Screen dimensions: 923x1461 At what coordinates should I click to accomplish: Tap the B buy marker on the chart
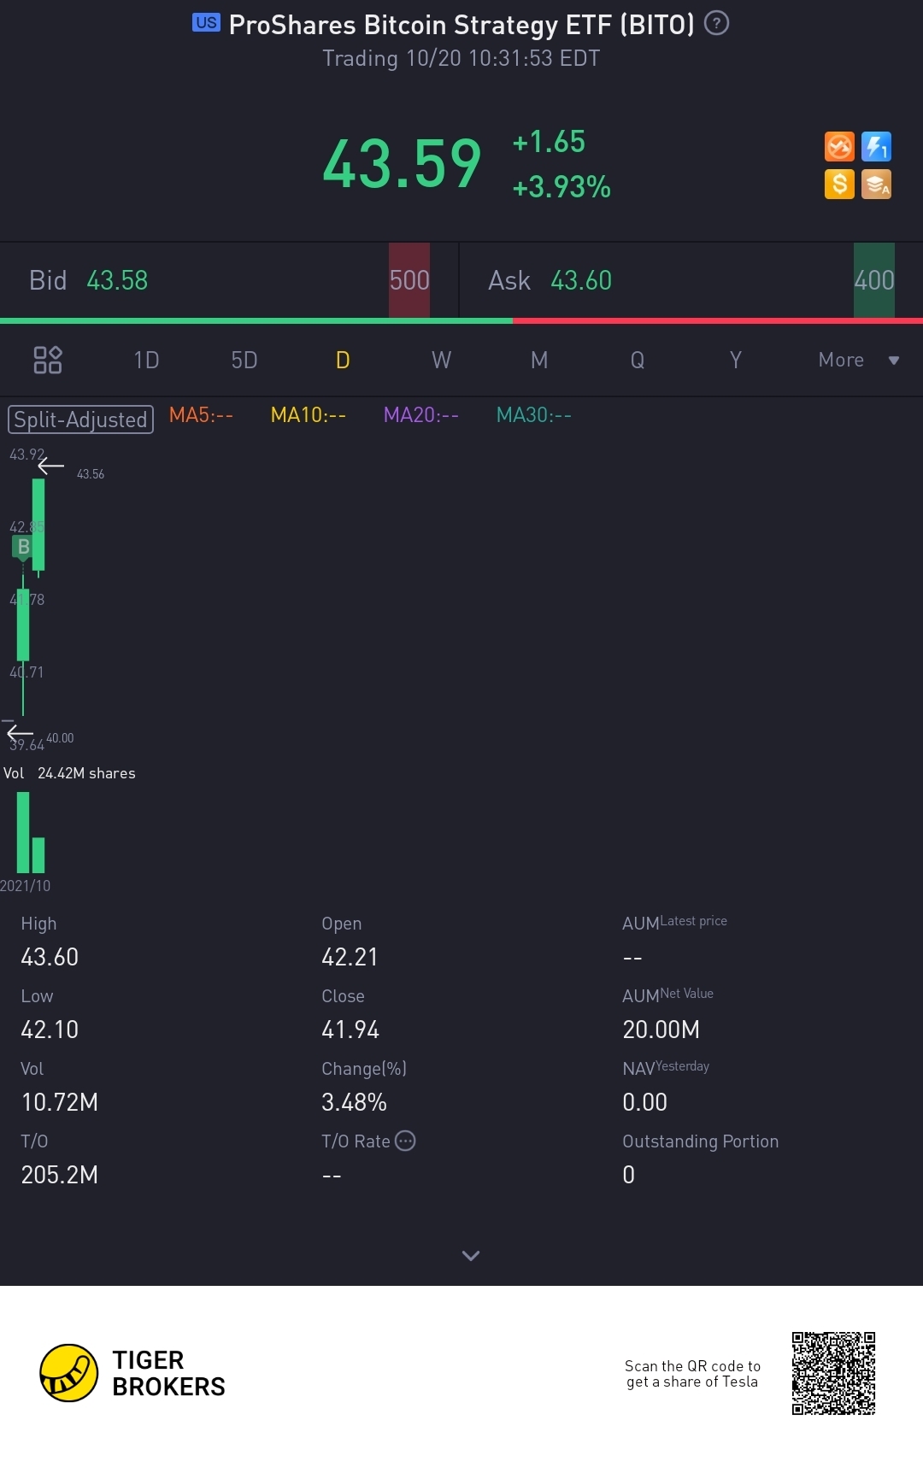(23, 547)
